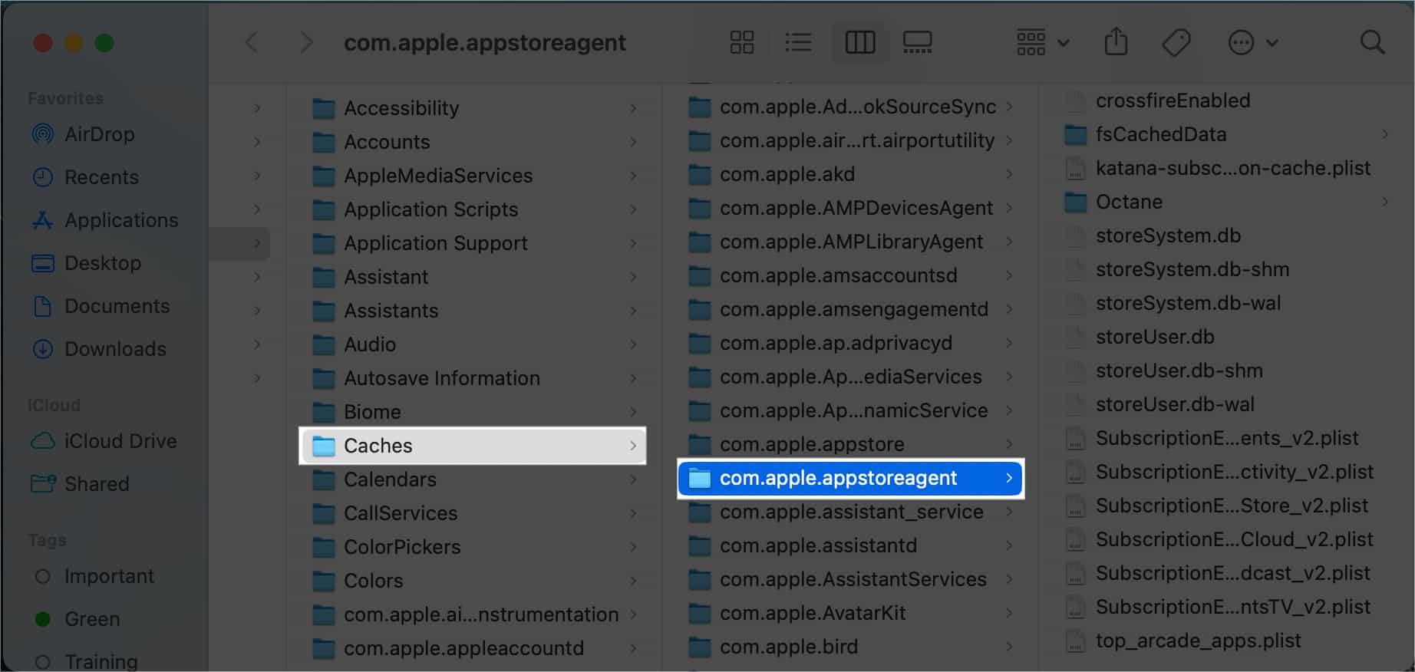Click the Share toolbar icon
Screen dimensions: 1415x672
pos(1116,42)
